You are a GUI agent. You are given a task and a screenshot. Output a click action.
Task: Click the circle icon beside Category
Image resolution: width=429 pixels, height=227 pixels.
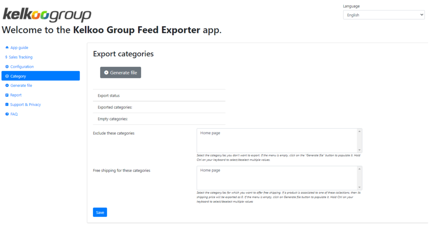click(x=7, y=76)
